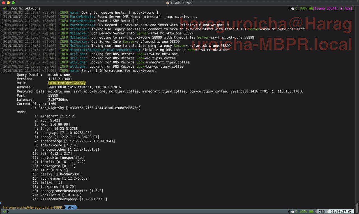The height and width of the screenshot is (214, 359).
Task: Click '100%' next to top right Apple logo
Action: tap(303, 8)
